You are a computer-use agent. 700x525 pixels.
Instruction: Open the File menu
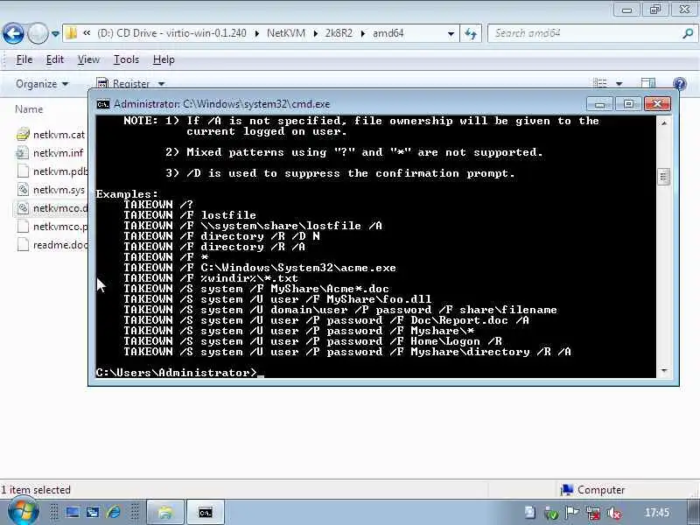pyautogui.click(x=24, y=59)
